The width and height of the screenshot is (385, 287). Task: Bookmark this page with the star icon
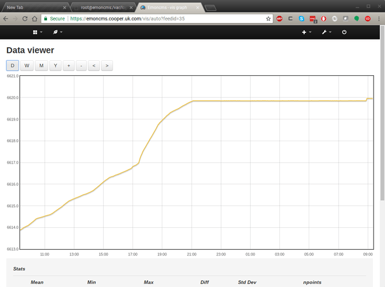click(x=269, y=19)
